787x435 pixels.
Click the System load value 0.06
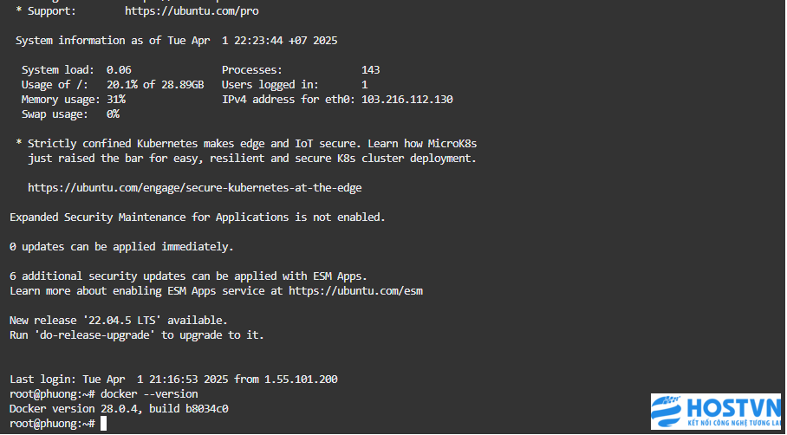tap(119, 69)
